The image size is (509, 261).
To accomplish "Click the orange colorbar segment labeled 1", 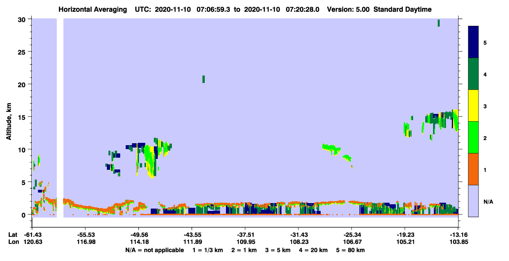I will tap(473, 169).
